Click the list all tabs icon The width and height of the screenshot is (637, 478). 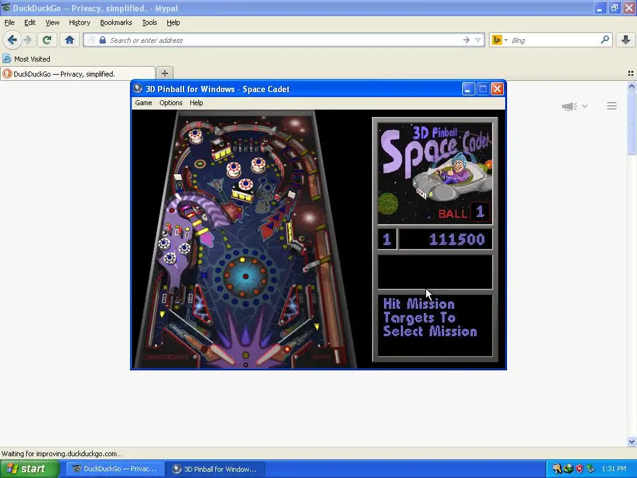[631, 73]
